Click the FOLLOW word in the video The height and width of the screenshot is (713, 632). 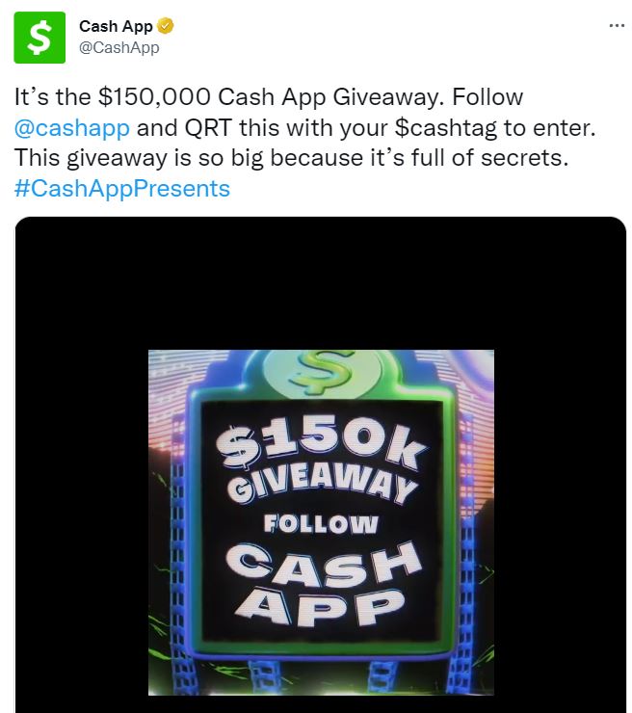pyautogui.click(x=321, y=523)
